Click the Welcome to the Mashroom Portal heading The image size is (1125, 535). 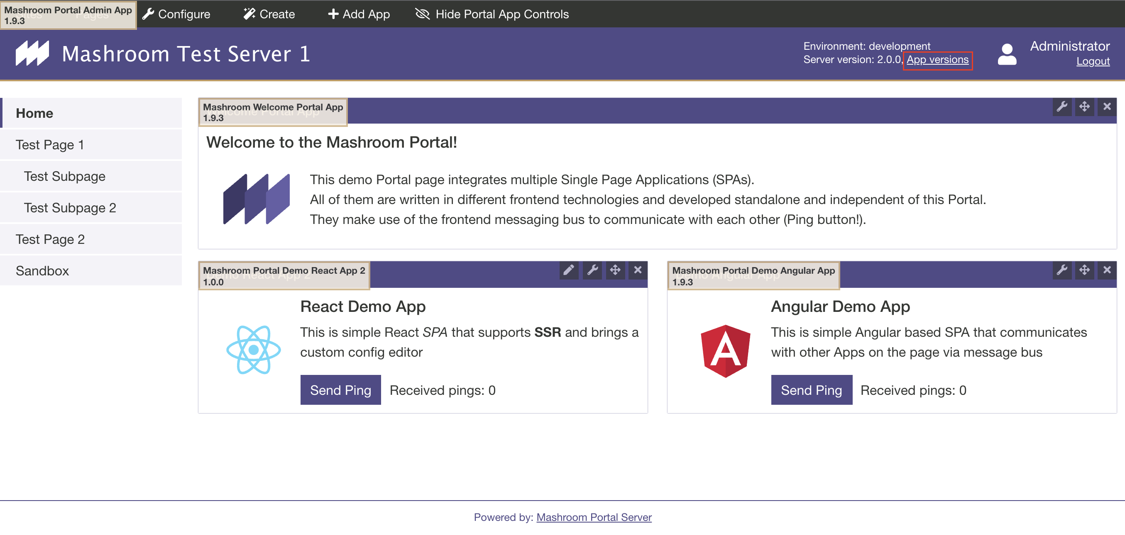pyautogui.click(x=331, y=142)
